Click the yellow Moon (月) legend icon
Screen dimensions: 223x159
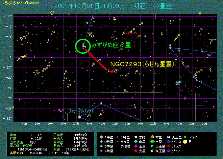186,142
